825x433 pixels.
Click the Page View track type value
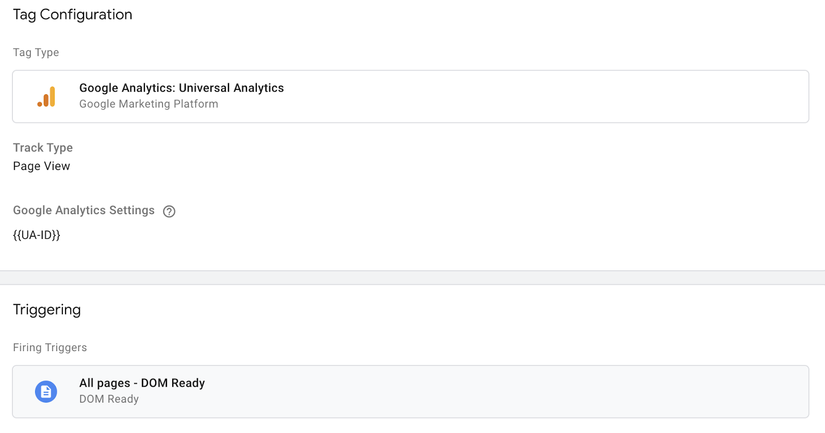[41, 166]
